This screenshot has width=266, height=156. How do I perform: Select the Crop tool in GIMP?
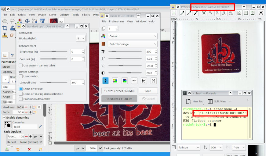click(x=5, y=28)
